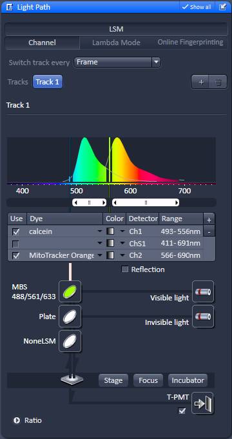Uncheck the T-PMT checkbox
Screen dimensions: 232x439
(182, 411)
